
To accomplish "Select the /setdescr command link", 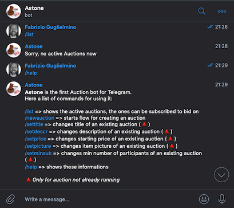I will (x=36, y=132).
